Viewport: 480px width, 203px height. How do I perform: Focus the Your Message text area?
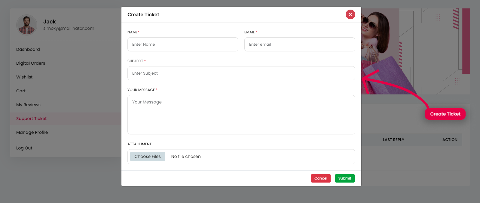coord(241,115)
